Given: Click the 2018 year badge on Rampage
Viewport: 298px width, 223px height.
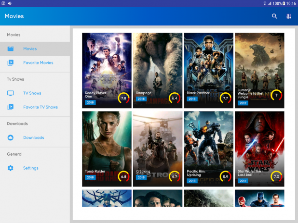Looking at the screenshot, I should [x=141, y=99].
